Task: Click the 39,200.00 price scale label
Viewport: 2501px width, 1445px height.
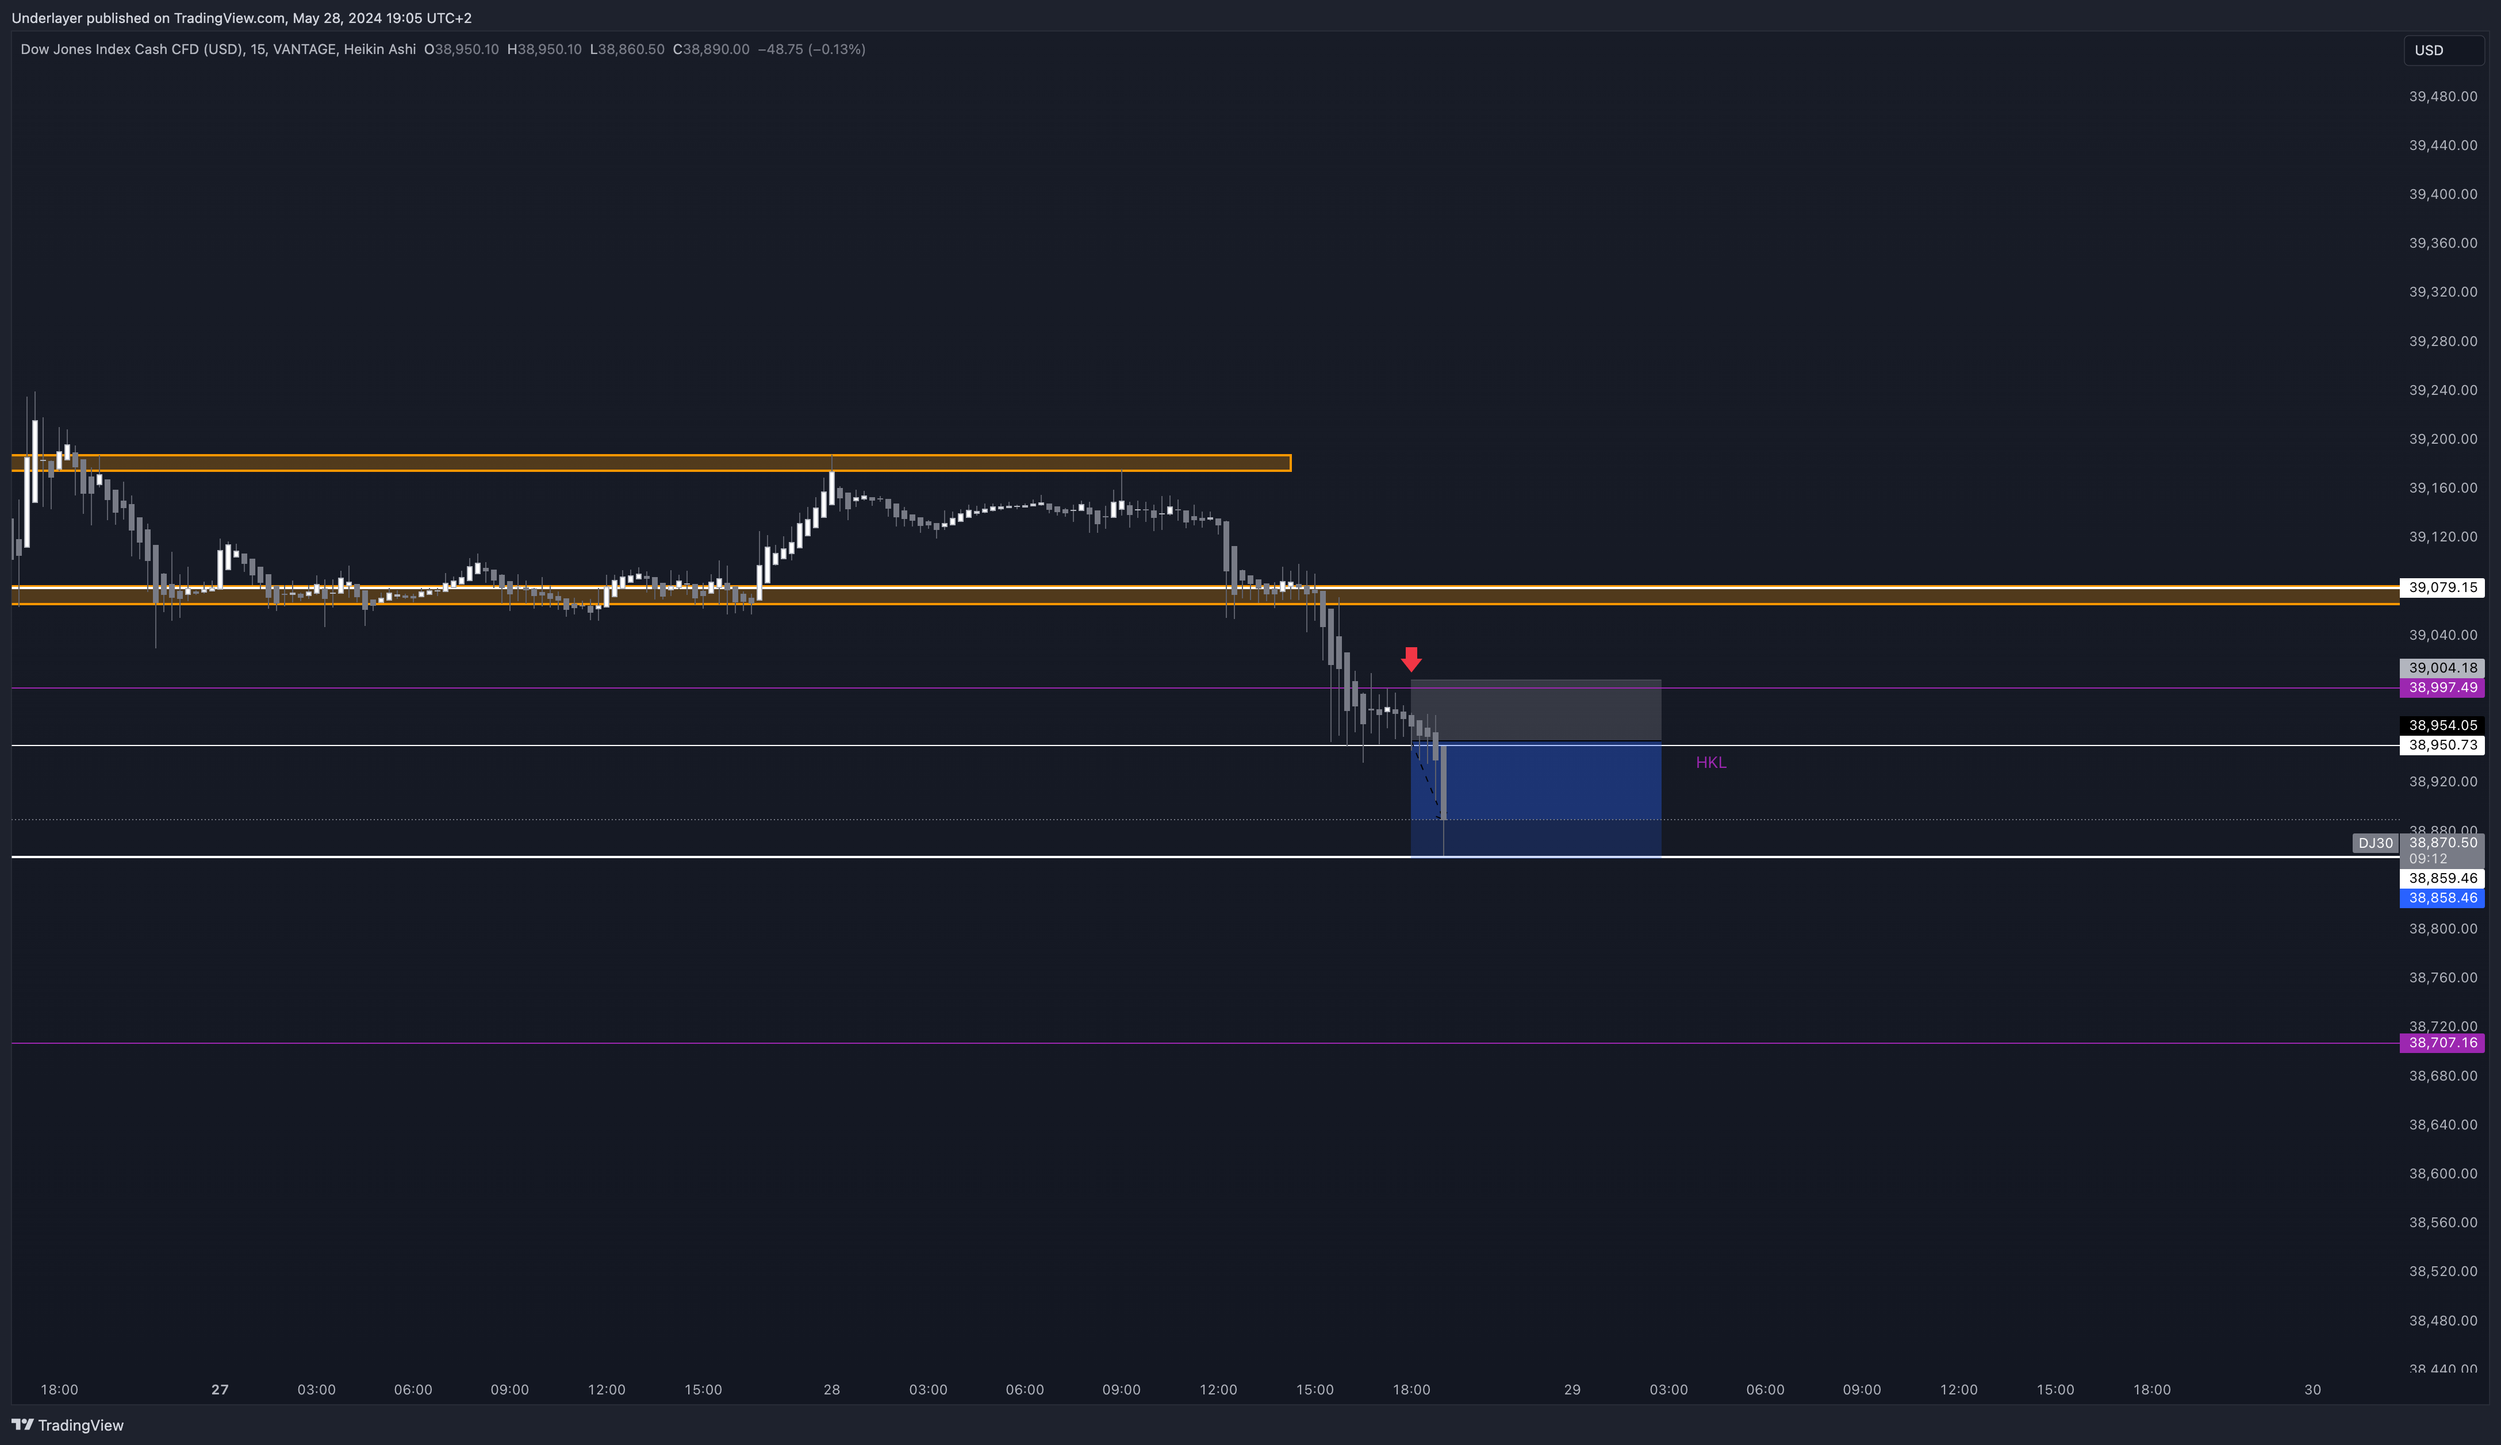Action: 2442,439
